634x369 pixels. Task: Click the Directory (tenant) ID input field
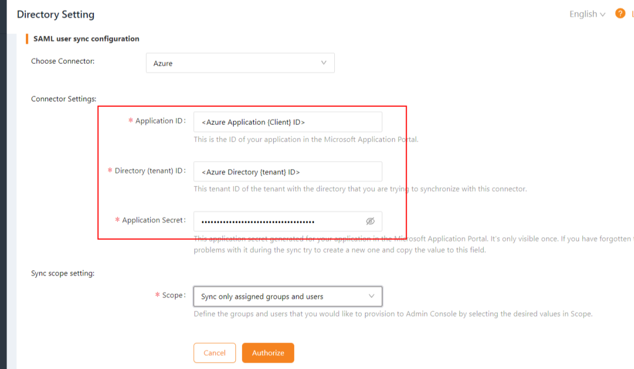click(287, 172)
